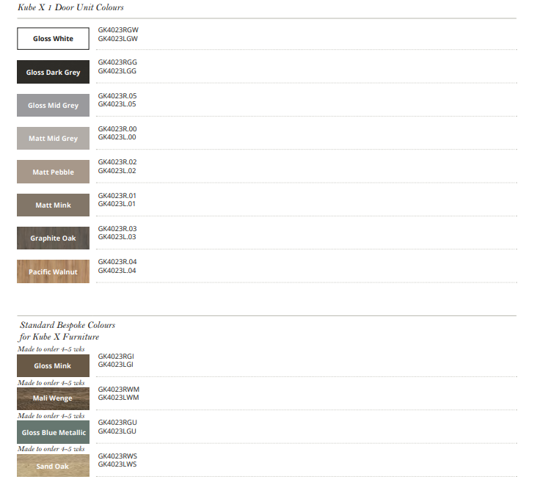The width and height of the screenshot is (540, 493).
Task: Click product code GK4023L.04
Action: tap(117, 271)
